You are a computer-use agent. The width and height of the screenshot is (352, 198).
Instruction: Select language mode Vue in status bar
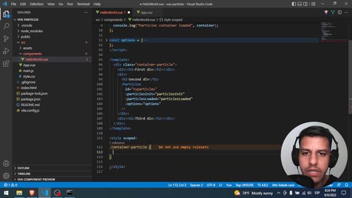coord(229,185)
